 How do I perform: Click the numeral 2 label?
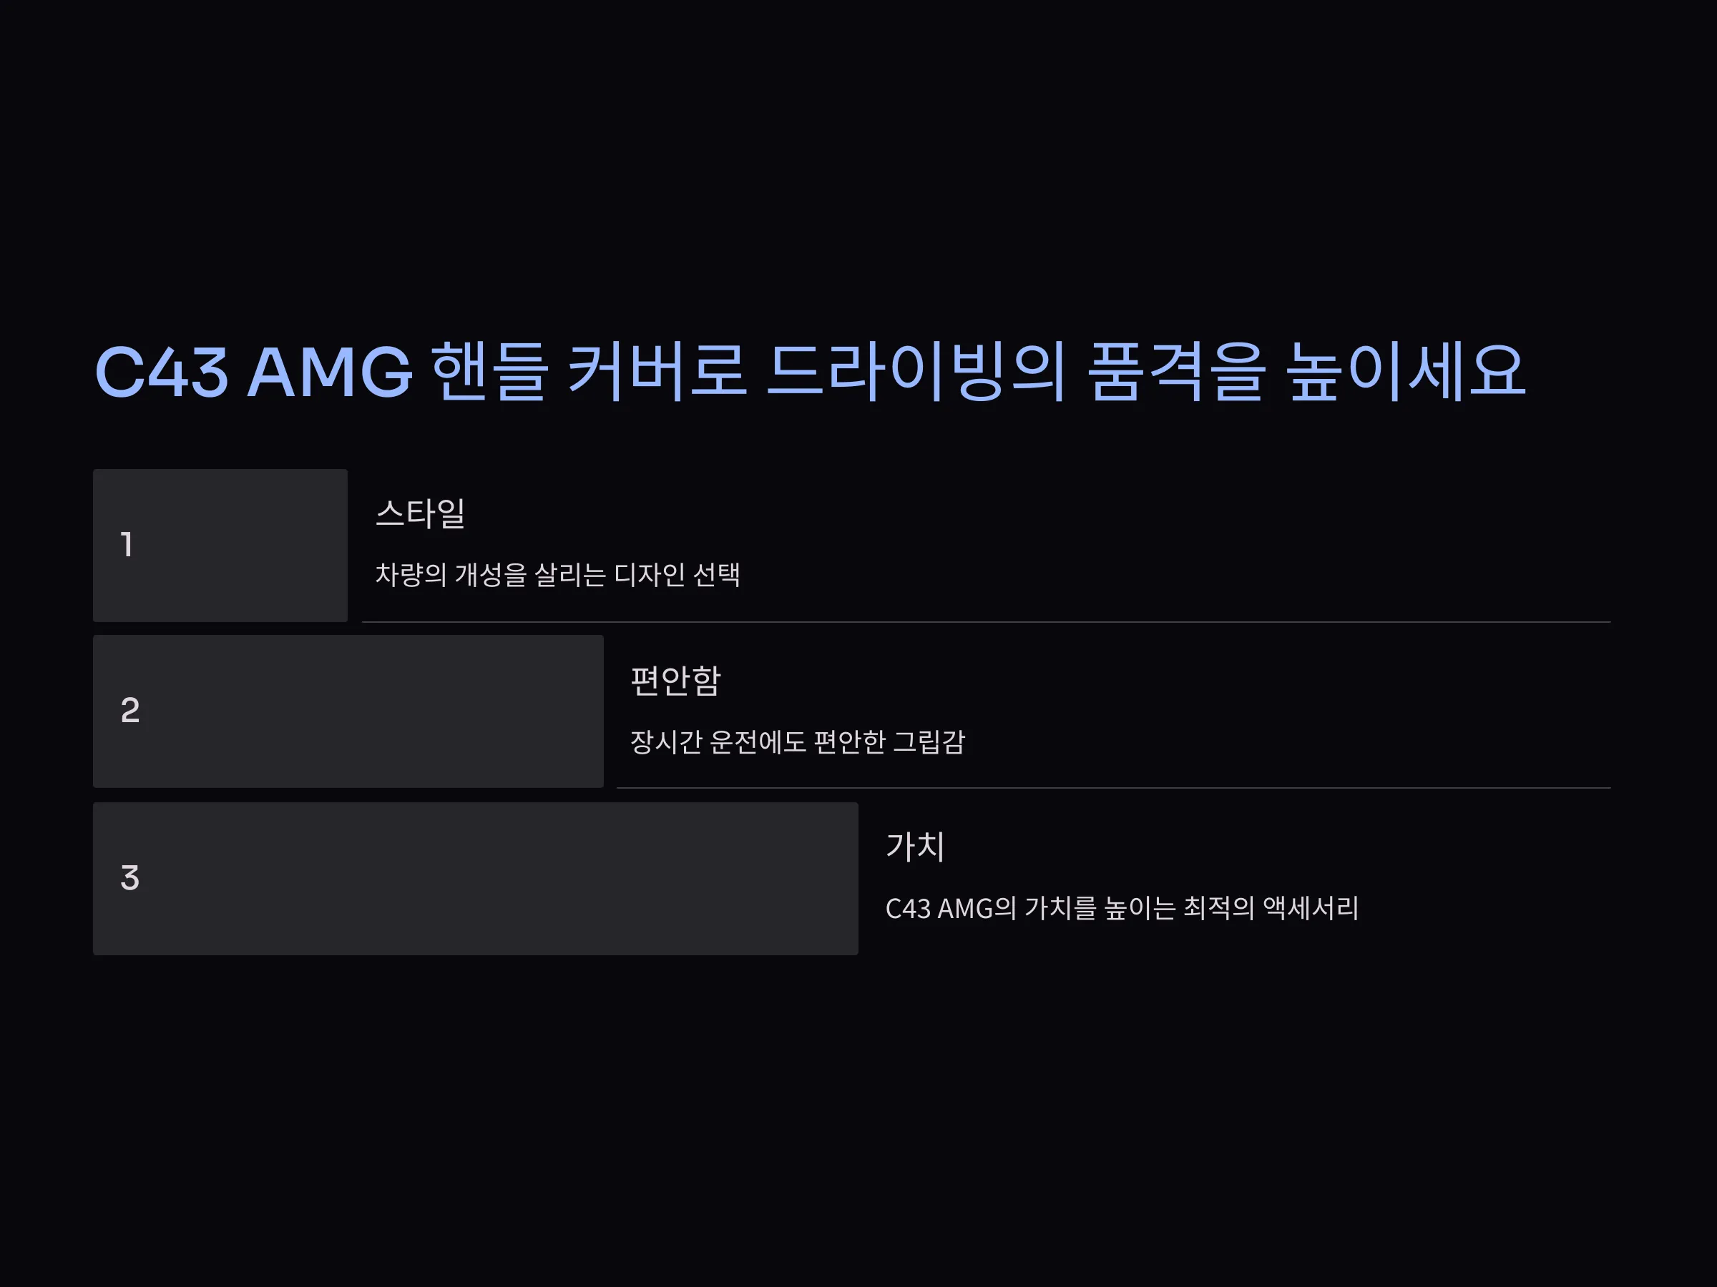(x=130, y=711)
